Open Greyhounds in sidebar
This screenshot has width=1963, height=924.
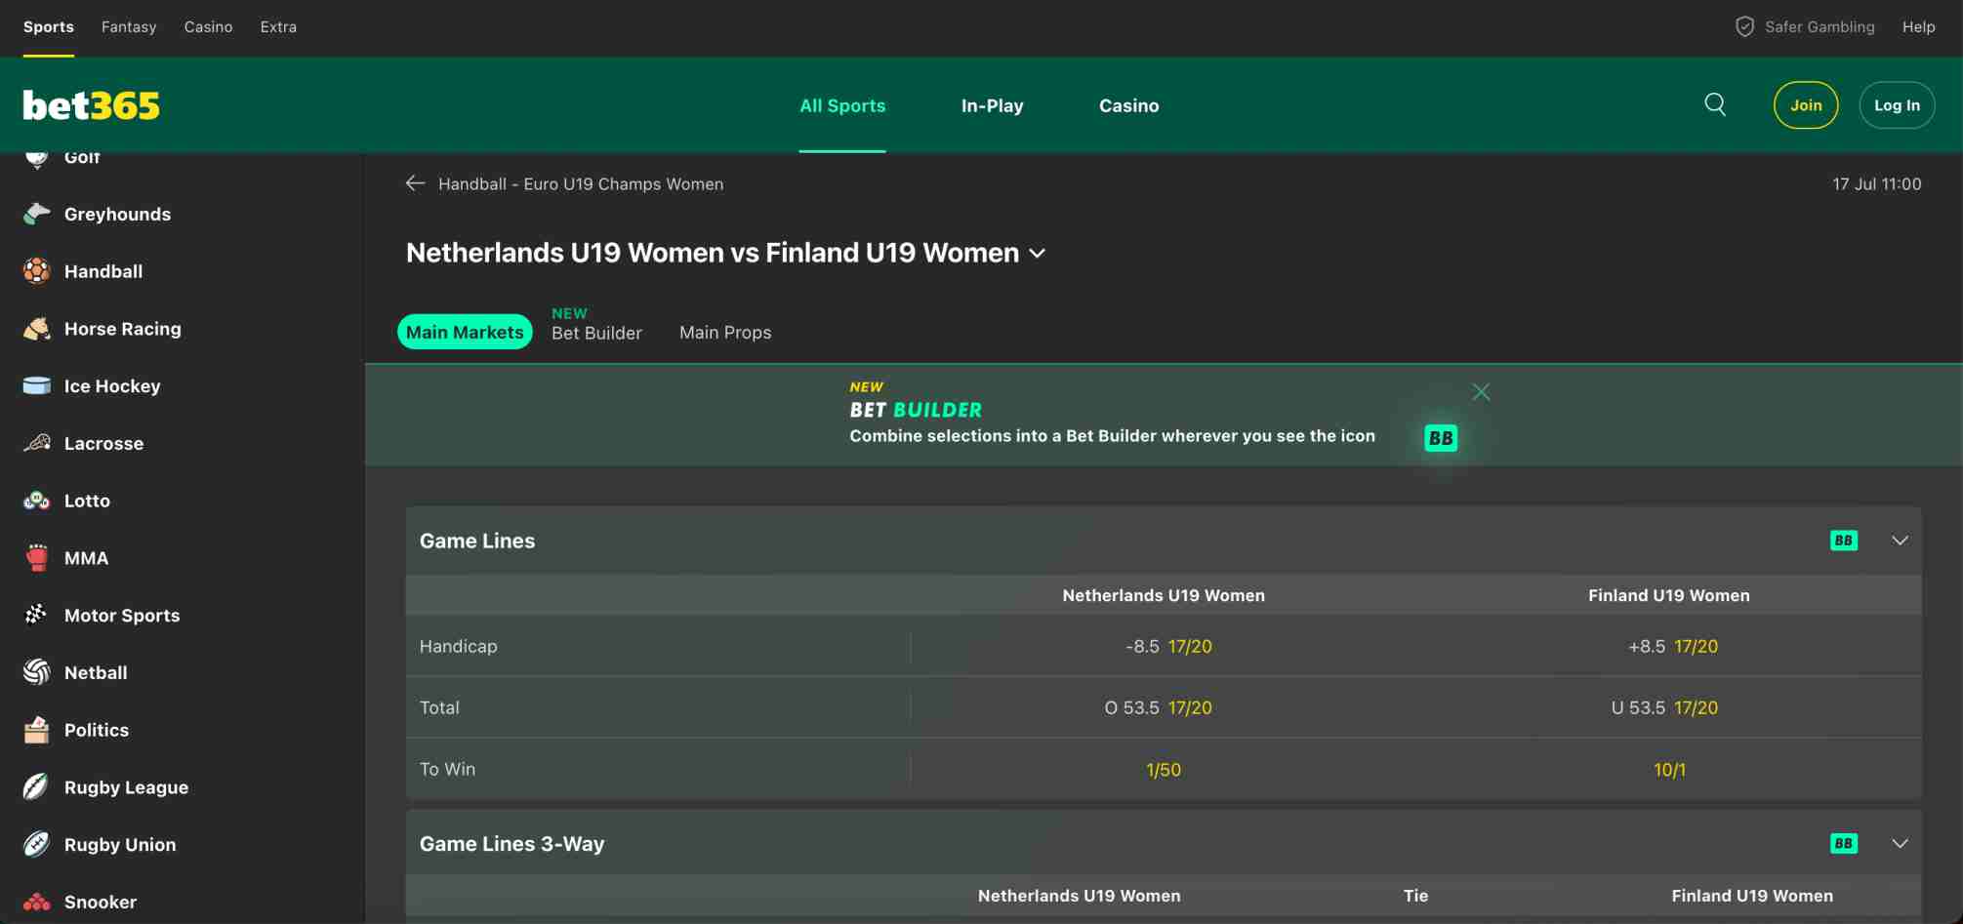[x=117, y=214]
